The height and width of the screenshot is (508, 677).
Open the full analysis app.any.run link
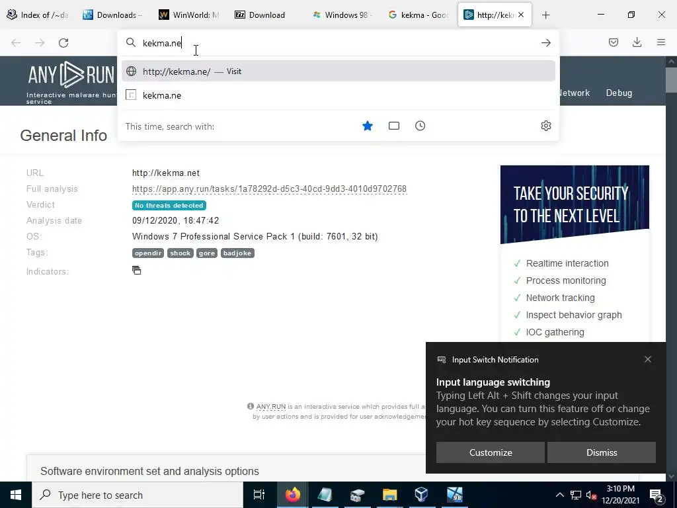(x=270, y=189)
